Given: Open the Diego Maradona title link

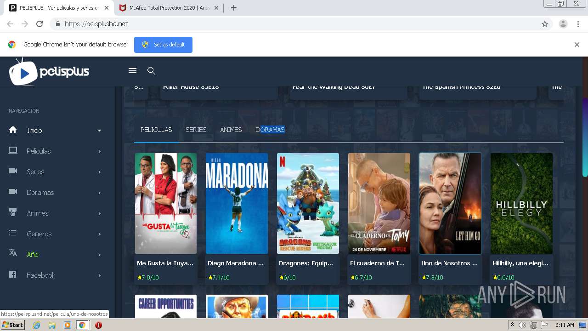Looking at the screenshot, I should click(236, 263).
